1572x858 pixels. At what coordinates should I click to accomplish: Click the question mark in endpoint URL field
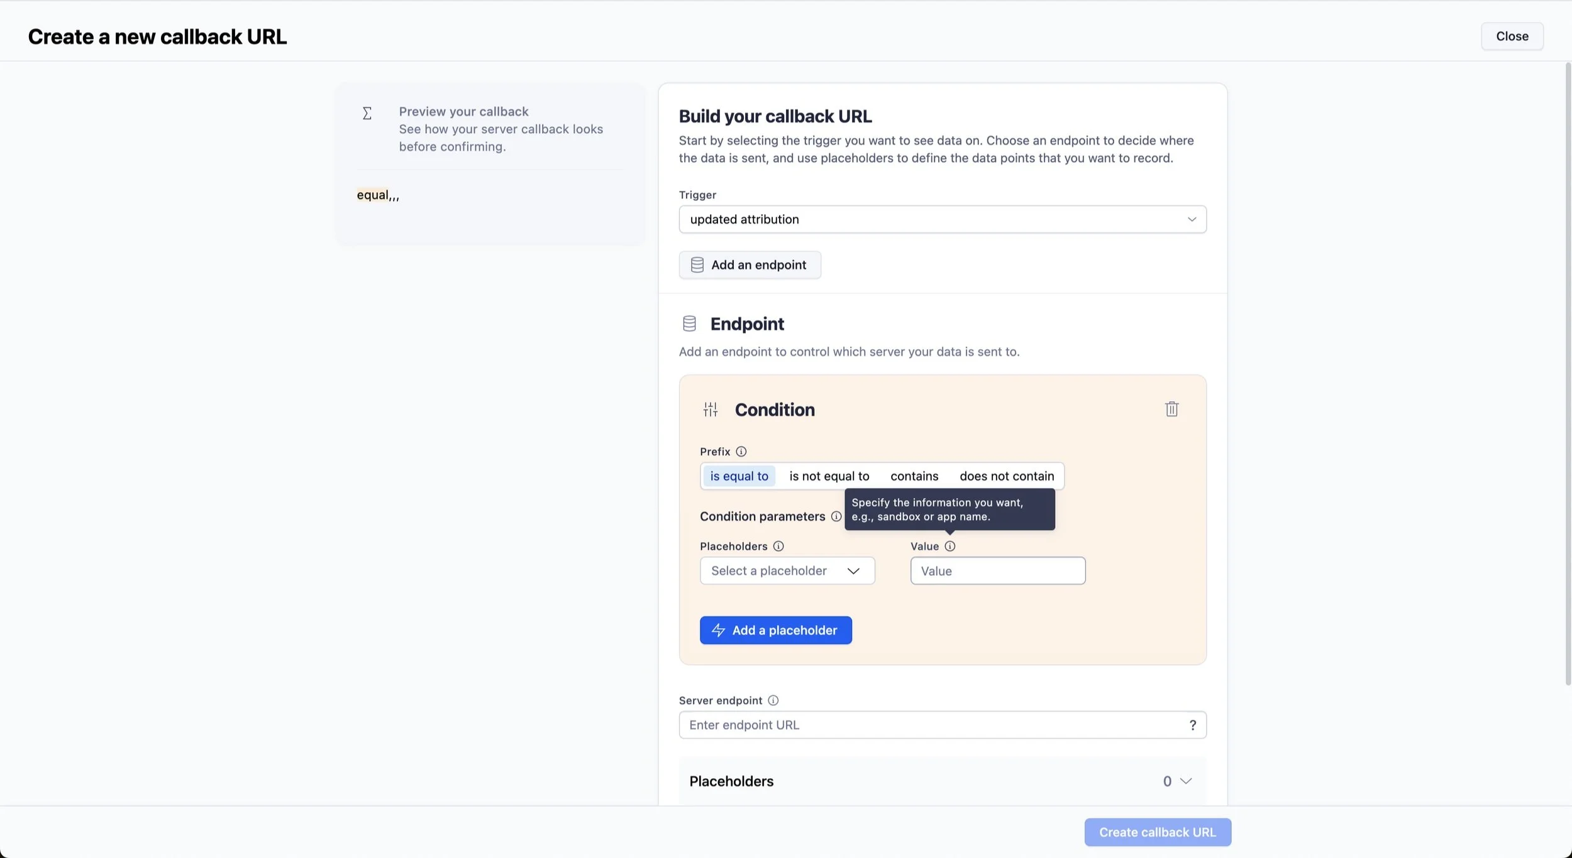[x=1192, y=724]
